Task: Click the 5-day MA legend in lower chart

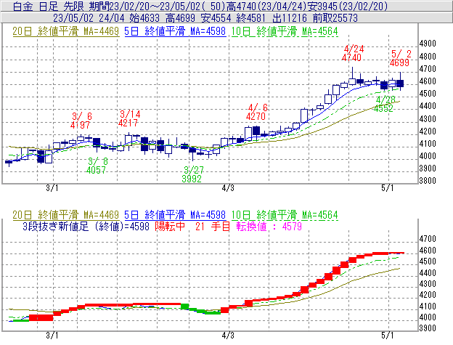Action: 175,215
